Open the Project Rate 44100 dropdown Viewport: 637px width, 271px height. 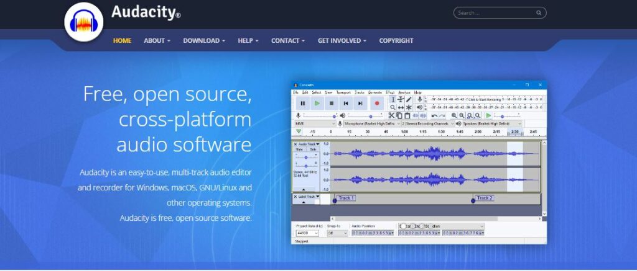coord(307,233)
